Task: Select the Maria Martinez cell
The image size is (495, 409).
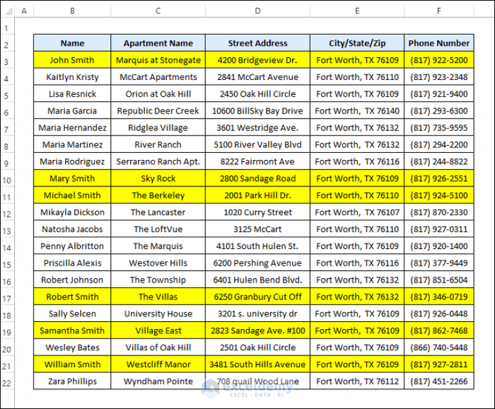Action: point(72,145)
